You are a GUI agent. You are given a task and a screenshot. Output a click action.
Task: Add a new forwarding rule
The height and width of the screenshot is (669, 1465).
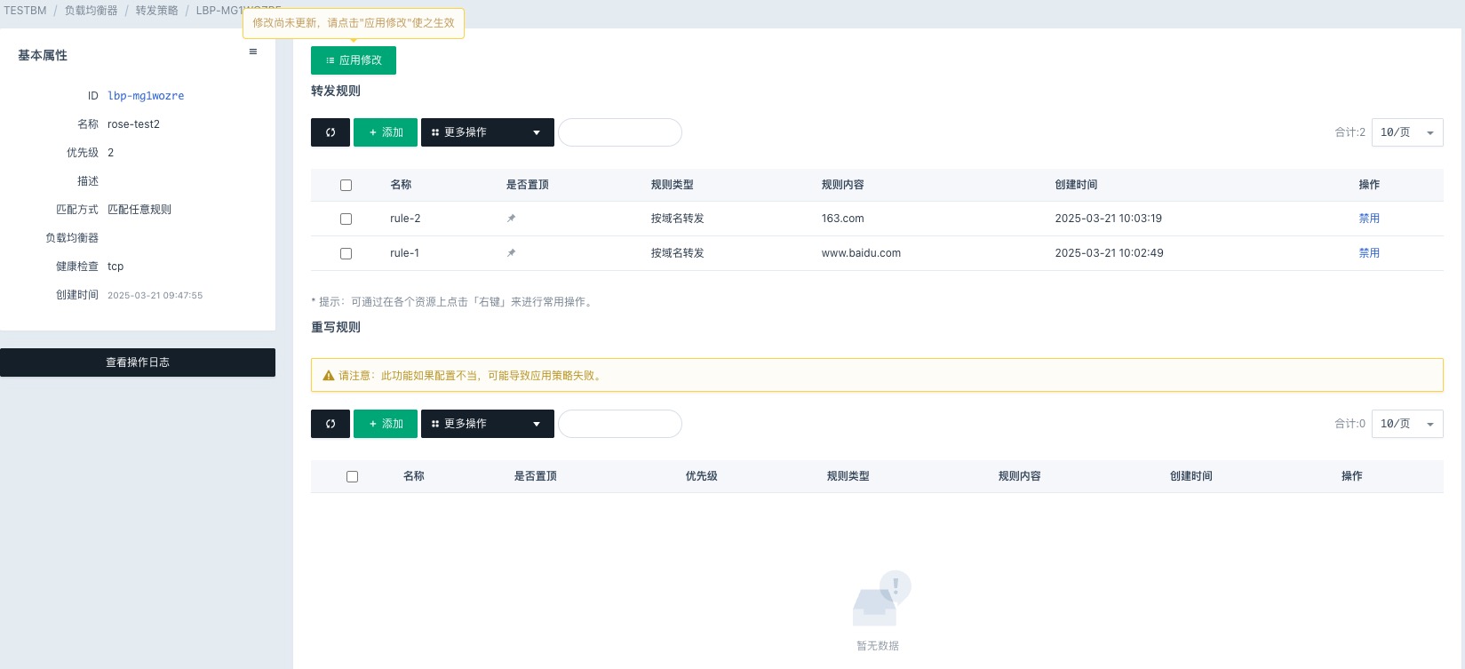click(x=386, y=132)
